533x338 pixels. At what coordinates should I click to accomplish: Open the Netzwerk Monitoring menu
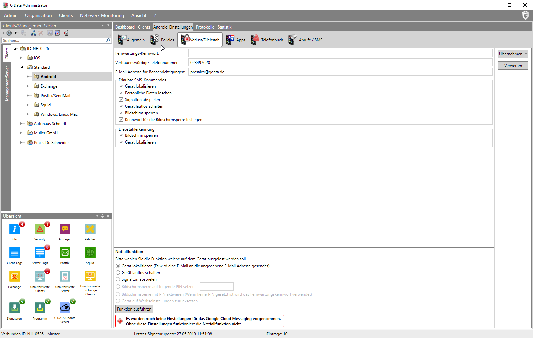pyautogui.click(x=102, y=15)
